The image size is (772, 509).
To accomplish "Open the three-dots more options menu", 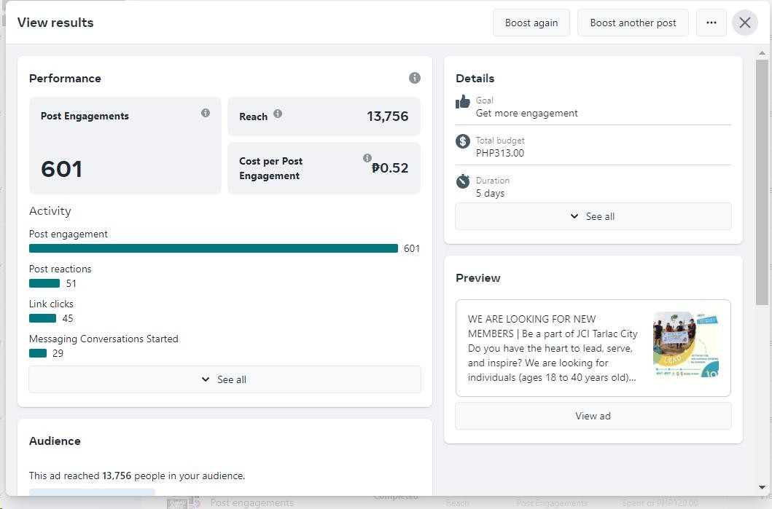I will click(711, 23).
